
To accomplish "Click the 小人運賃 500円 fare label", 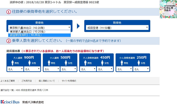I will (x=60, y=58).
